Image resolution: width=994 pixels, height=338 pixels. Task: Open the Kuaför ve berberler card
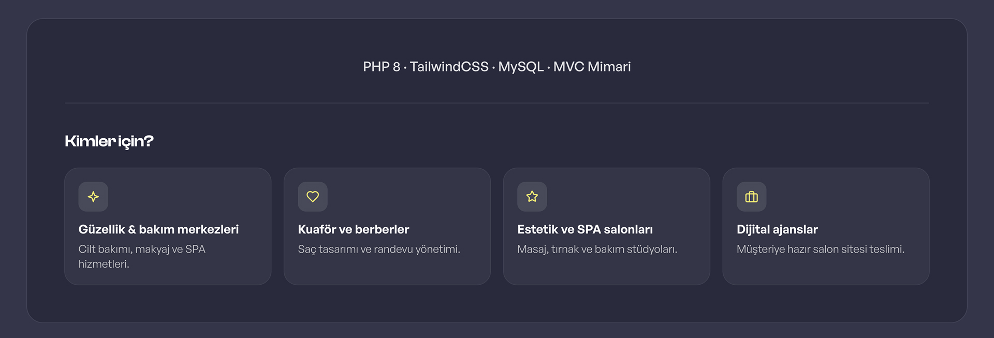(387, 226)
